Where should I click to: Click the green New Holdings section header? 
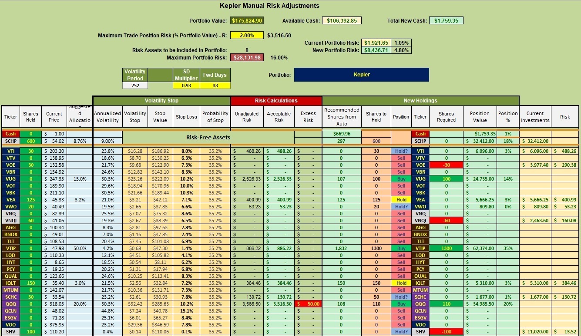[x=421, y=100]
